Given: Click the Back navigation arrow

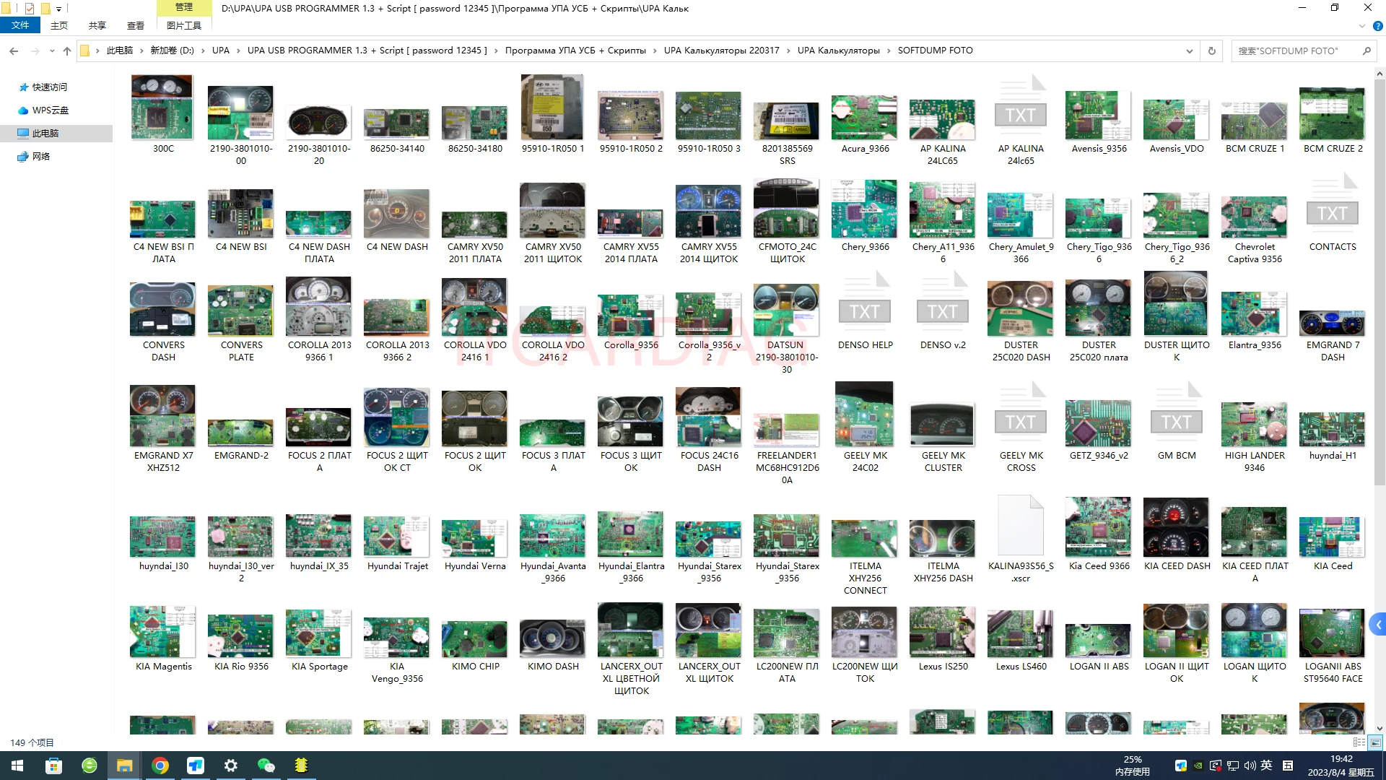Looking at the screenshot, I should pos(14,51).
